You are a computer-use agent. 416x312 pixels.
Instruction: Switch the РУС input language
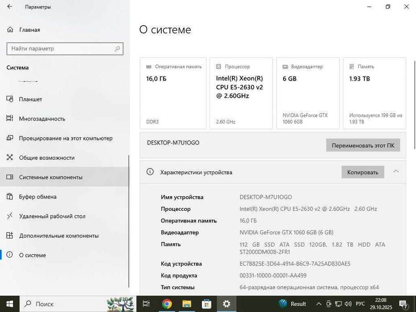pos(360,304)
